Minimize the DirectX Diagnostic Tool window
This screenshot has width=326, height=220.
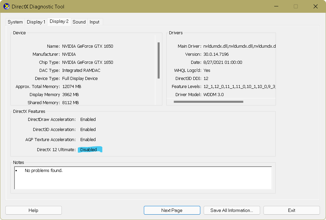(x=276, y=6)
